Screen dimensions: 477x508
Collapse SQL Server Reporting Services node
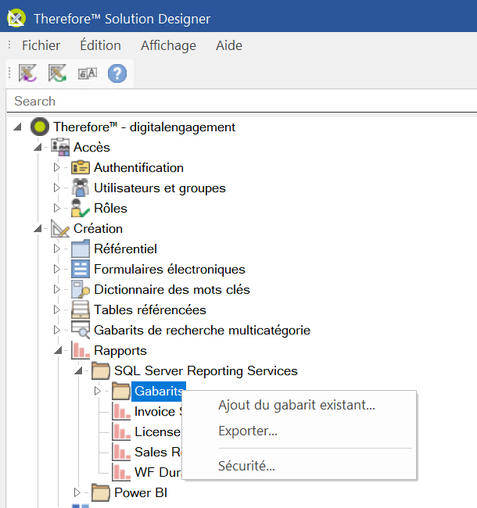78,370
